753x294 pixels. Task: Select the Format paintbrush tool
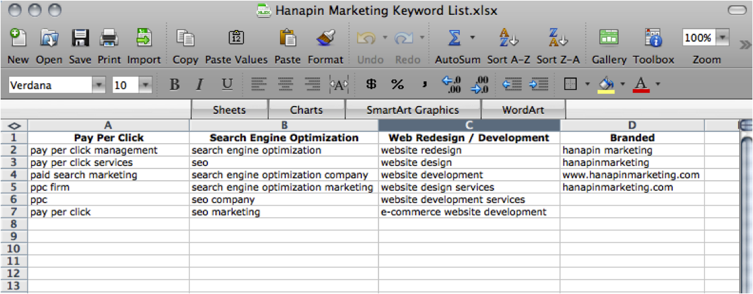click(325, 38)
